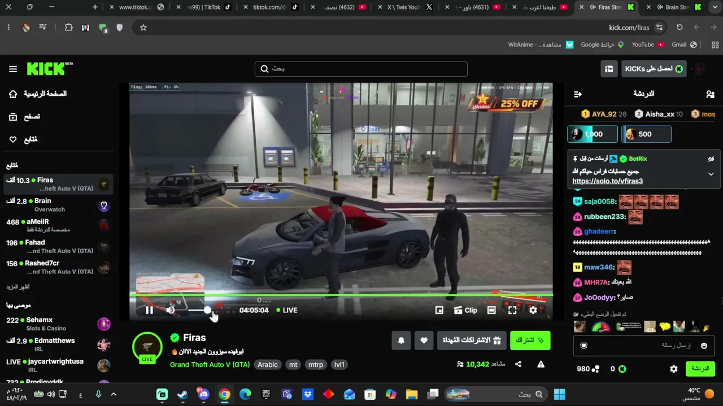Toggle notification bell for Firas
The image size is (723, 406).
tap(401, 341)
